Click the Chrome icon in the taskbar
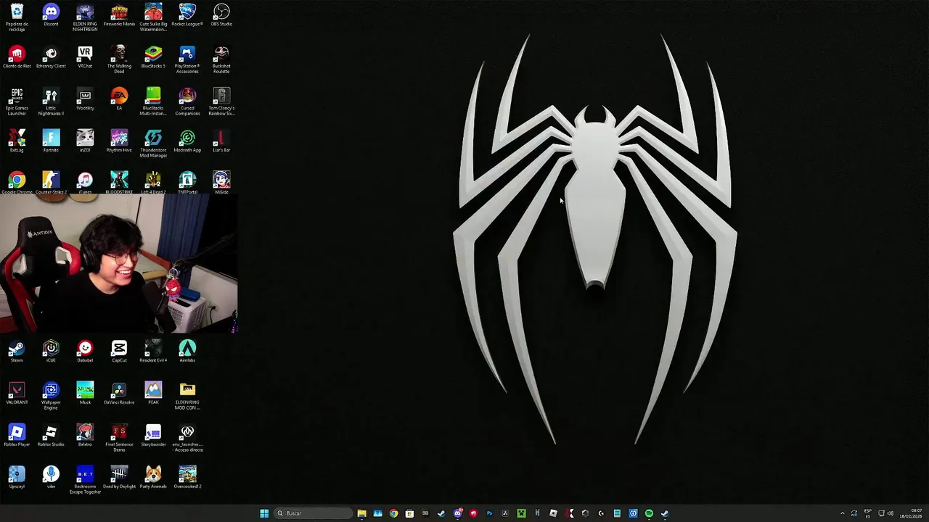This screenshot has width=929, height=522. (x=393, y=513)
